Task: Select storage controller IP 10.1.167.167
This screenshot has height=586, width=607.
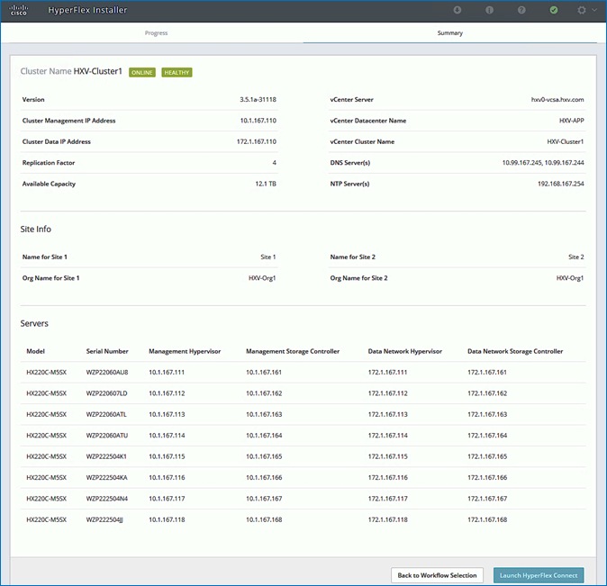Action: click(264, 499)
